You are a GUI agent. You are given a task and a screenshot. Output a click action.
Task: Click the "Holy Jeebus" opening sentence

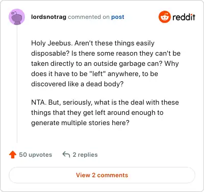[52, 43]
